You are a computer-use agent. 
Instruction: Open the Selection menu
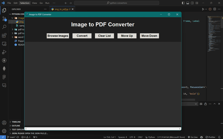(25, 3)
